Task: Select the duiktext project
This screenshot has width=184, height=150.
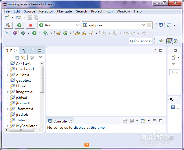Action: 23,75
